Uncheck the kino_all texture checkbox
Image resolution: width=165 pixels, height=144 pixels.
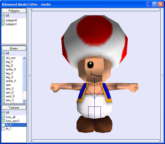click(3, 117)
